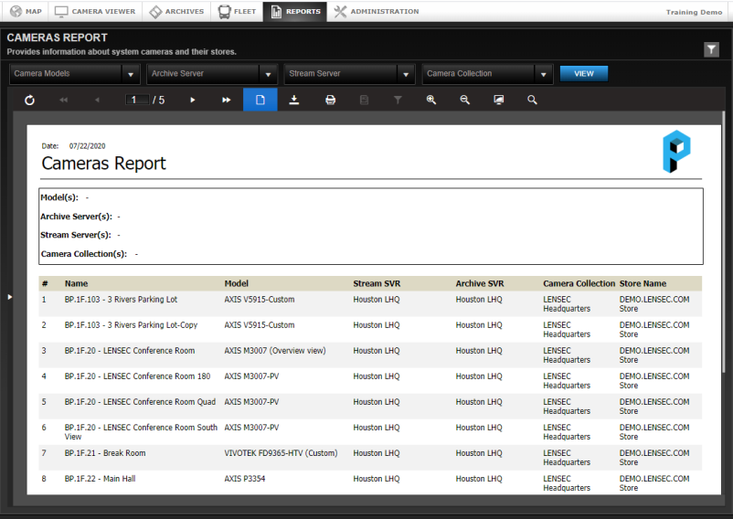
Task: Click 'BP.1F.103 - 3 Rivers Parking Lot-Copy' row name
Action: (x=131, y=325)
